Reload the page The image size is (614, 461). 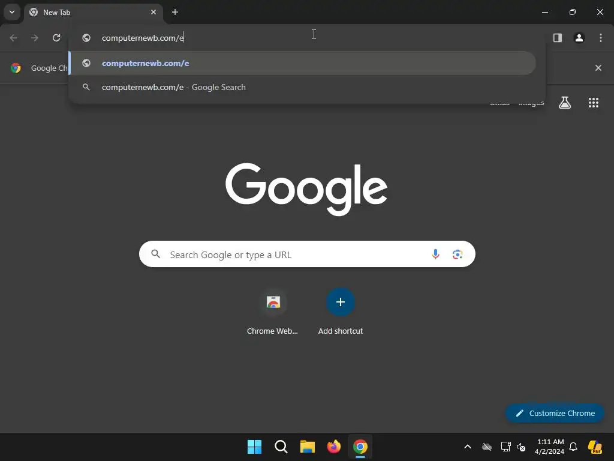click(56, 38)
